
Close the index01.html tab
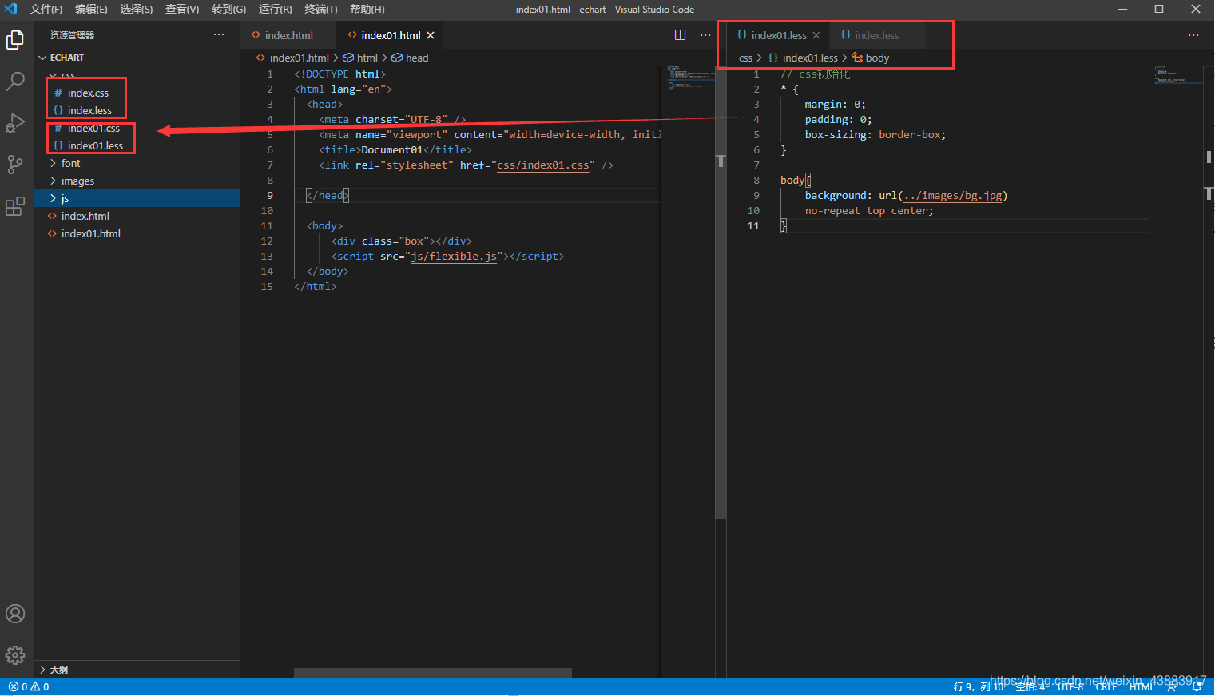click(x=431, y=35)
